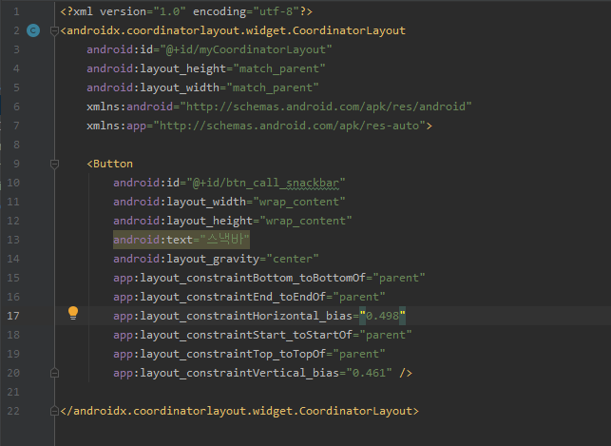Click layout_constraintBottom_toBottomOf attribute
The image size is (611, 446).
[269, 278]
